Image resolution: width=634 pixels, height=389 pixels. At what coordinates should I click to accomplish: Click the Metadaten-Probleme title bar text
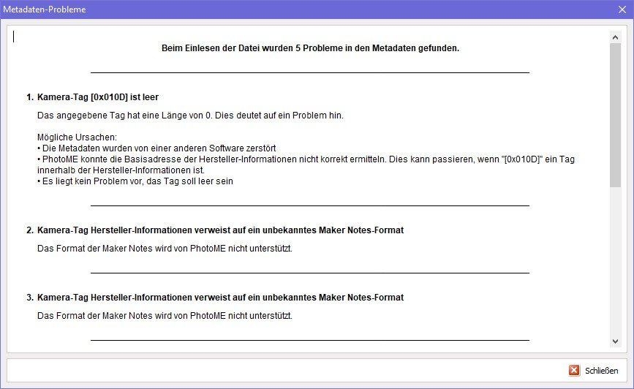[45, 10]
